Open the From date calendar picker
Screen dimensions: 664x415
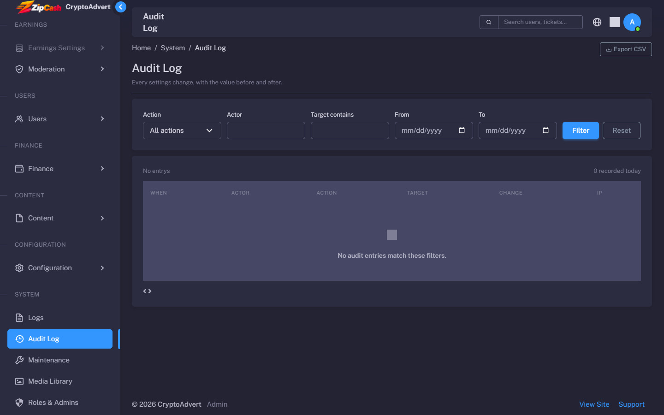click(x=462, y=130)
